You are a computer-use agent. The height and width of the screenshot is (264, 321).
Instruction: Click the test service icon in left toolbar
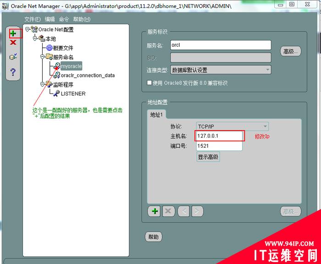click(x=13, y=56)
